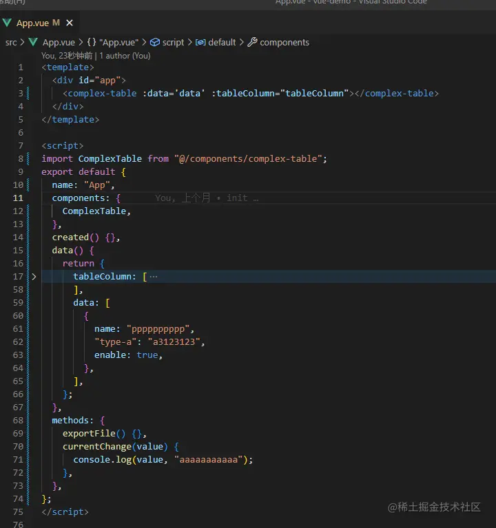Open the src breadcrumb segment

click(x=11, y=43)
